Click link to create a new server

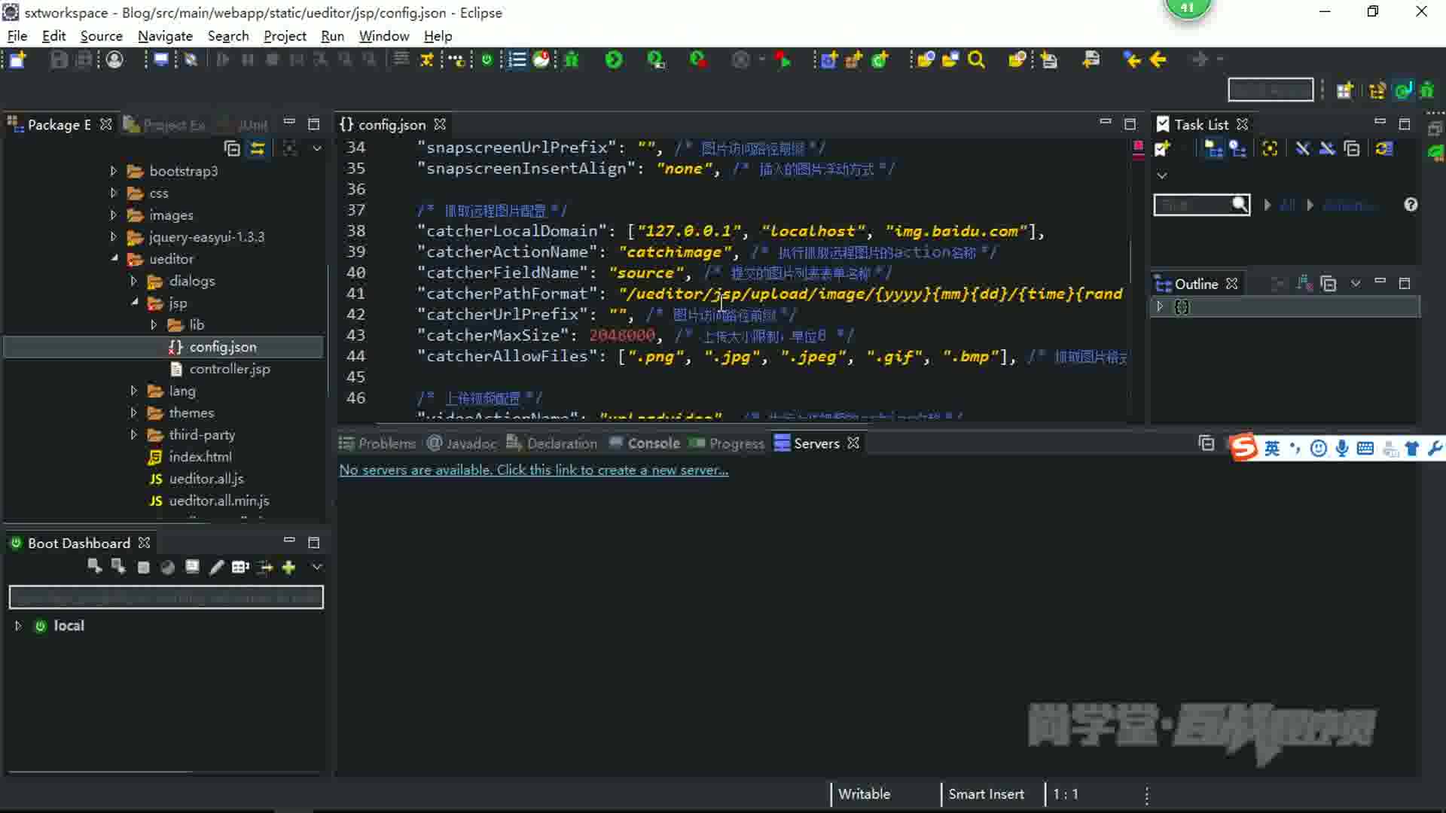[533, 470]
